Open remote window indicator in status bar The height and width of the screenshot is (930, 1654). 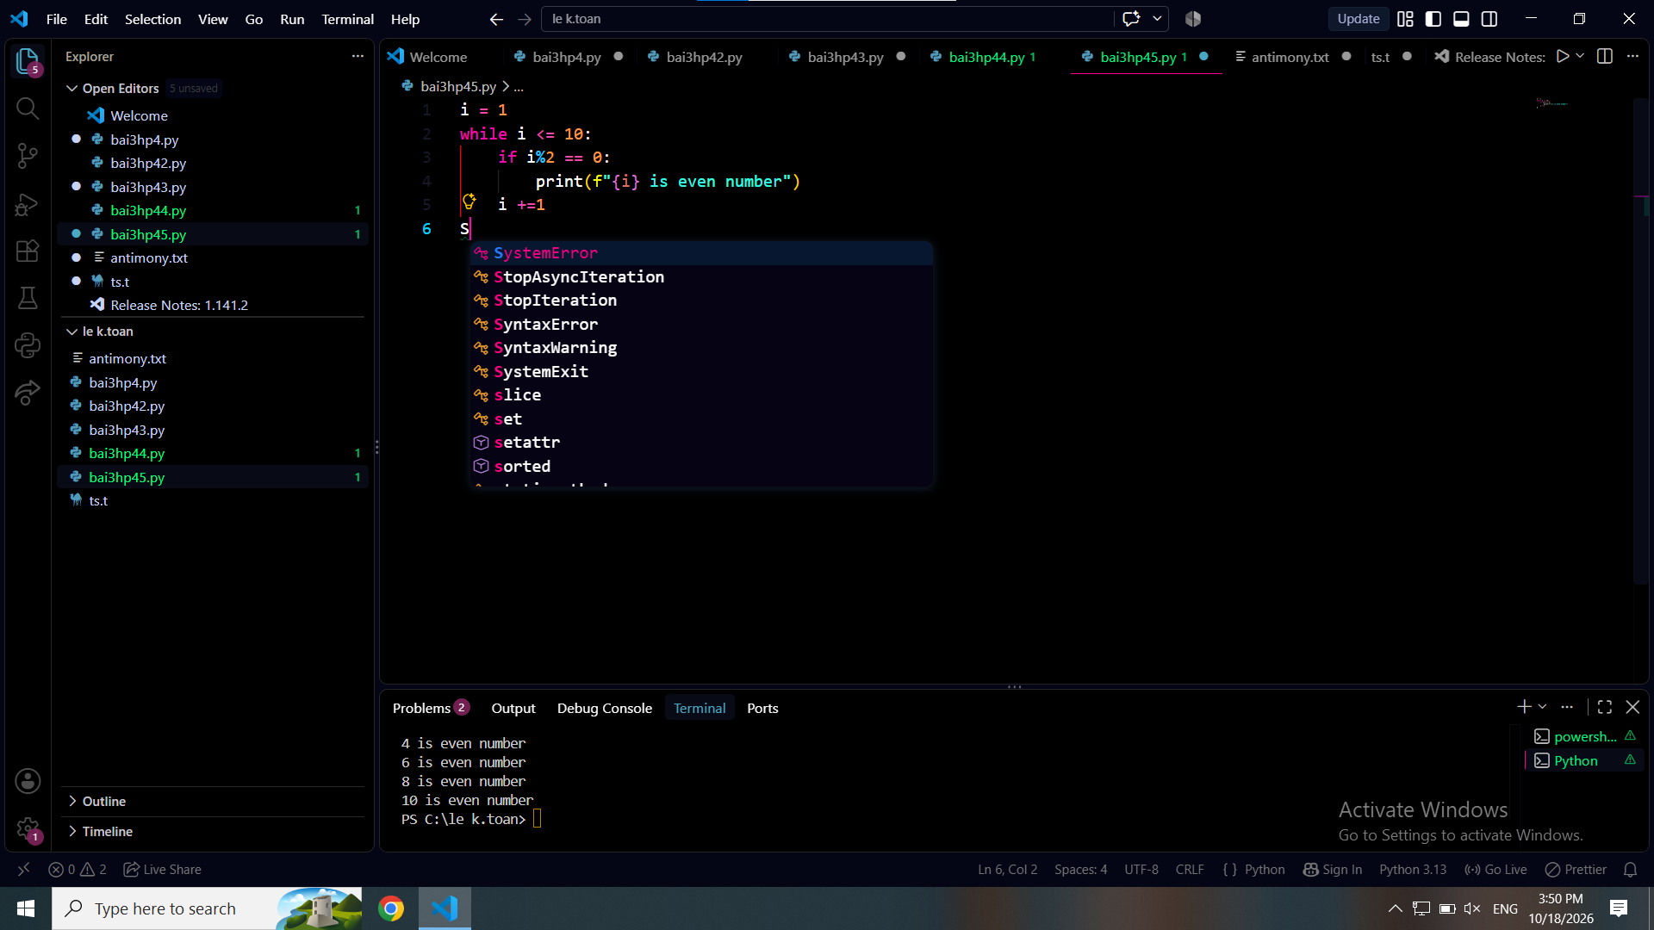coord(23,870)
